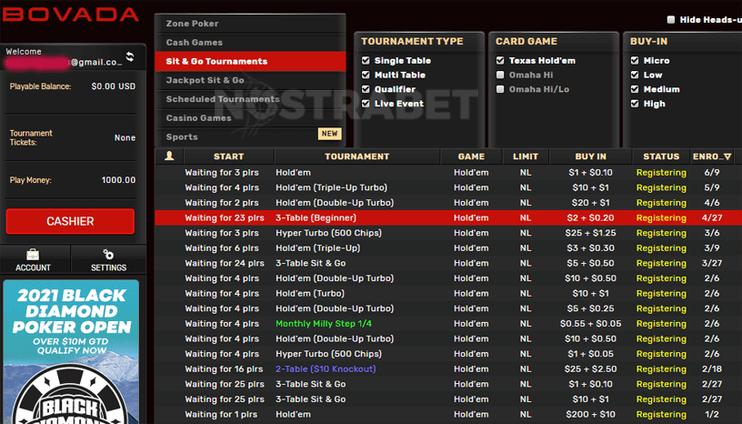Select Hyper Turbo row with $1 + $0.05

coord(448,354)
